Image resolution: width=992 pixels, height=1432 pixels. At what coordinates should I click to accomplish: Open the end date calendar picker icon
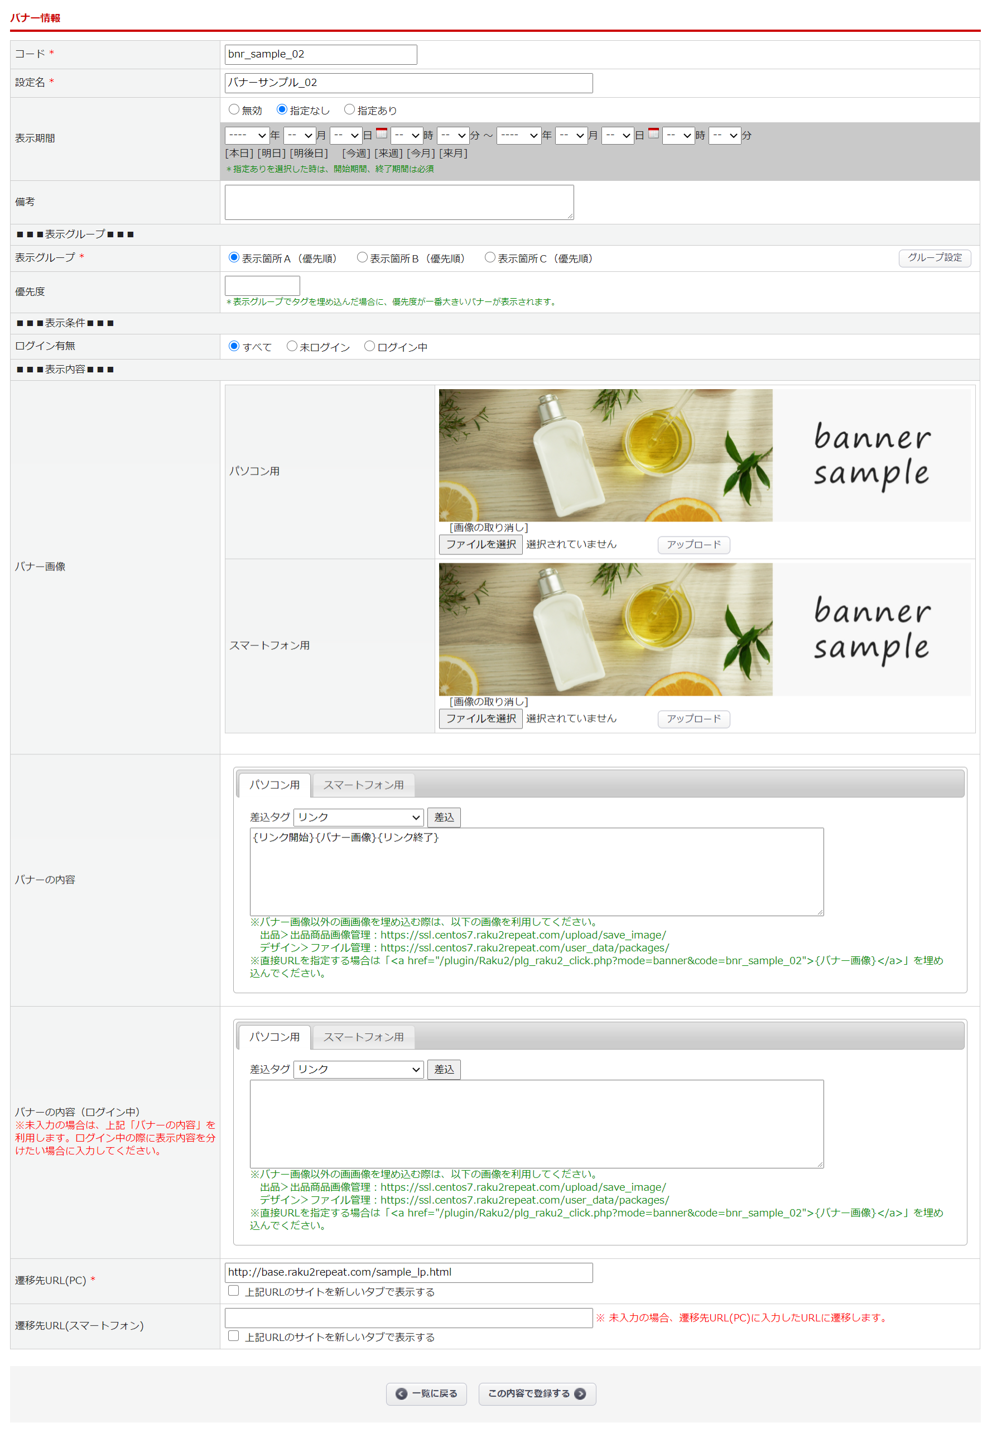click(653, 133)
